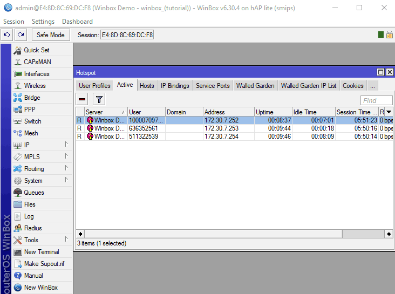Click the green status indicator square

pyautogui.click(x=381, y=35)
